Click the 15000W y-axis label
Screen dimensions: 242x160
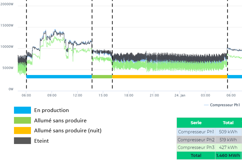click(x=7, y=25)
